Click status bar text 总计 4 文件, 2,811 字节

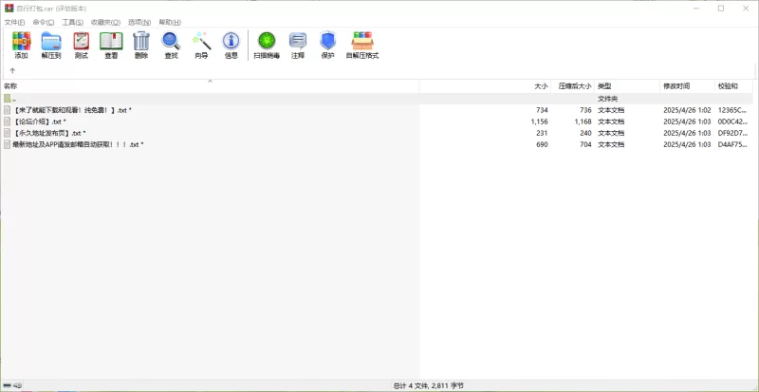(429, 385)
